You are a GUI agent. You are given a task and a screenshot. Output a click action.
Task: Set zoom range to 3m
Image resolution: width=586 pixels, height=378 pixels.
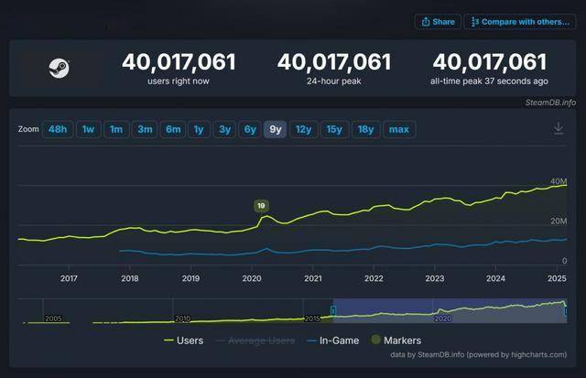tap(145, 129)
